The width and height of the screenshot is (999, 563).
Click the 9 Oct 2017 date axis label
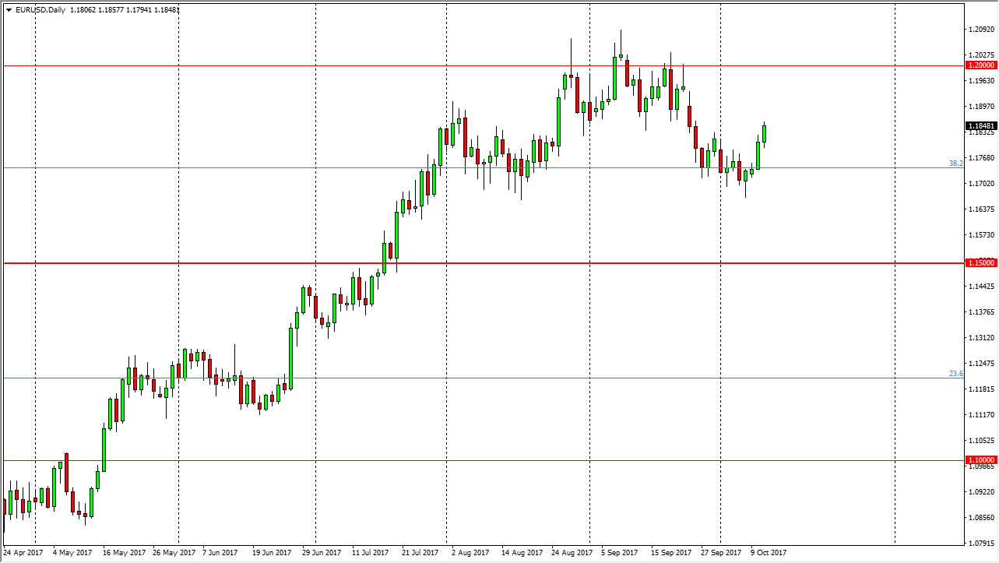[769, 551]
